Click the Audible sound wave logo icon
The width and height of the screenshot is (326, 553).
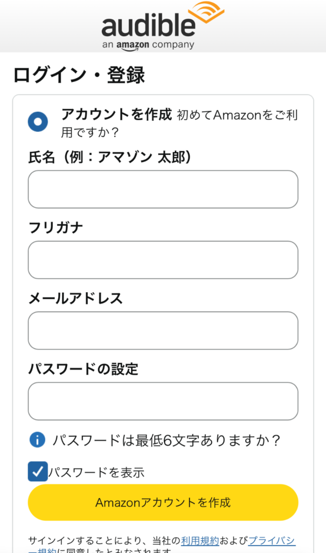coord(205,11)
